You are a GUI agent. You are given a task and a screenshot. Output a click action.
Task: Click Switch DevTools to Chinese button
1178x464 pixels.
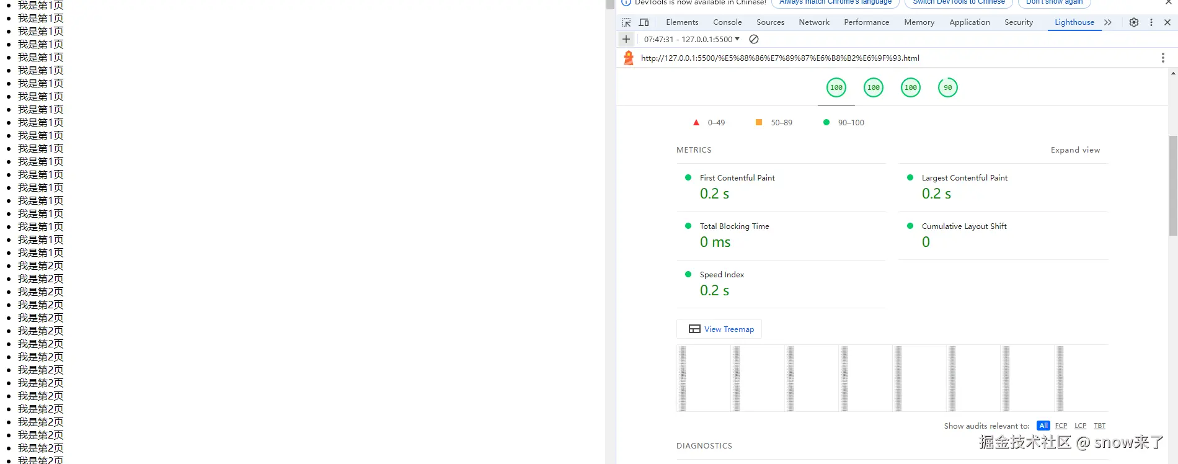click(x=959, y=3)
